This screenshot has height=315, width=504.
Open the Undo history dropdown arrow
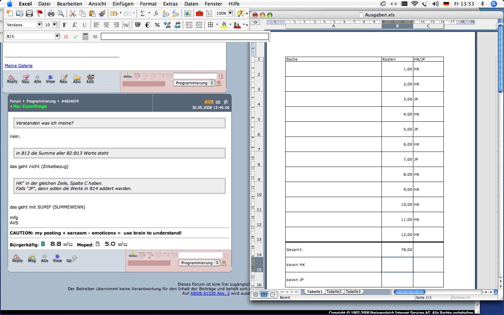(x=120, y=13)
